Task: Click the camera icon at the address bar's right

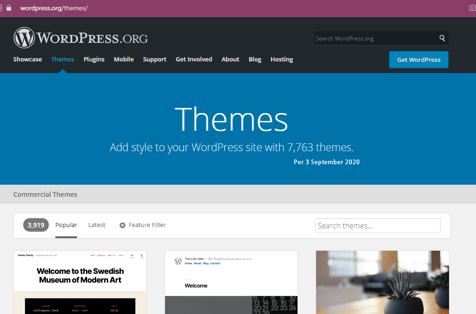Action: pos(473,8)
